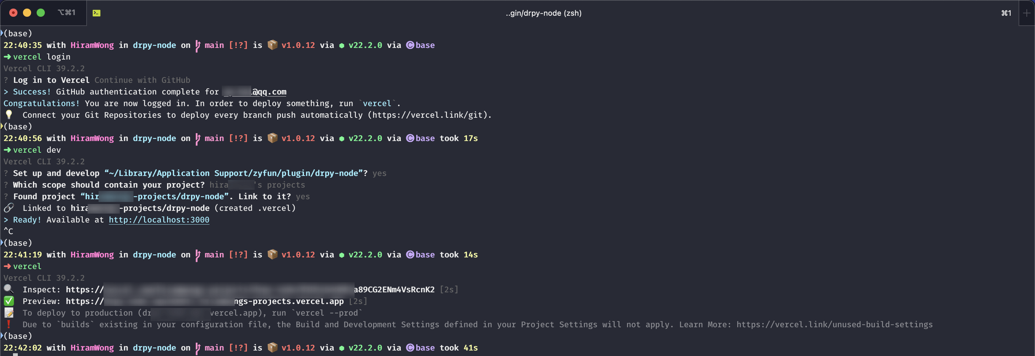The width and height of the screenshot is (1035, 356).
Task: Close the terminal window with red button
Action: click(13, 13)
